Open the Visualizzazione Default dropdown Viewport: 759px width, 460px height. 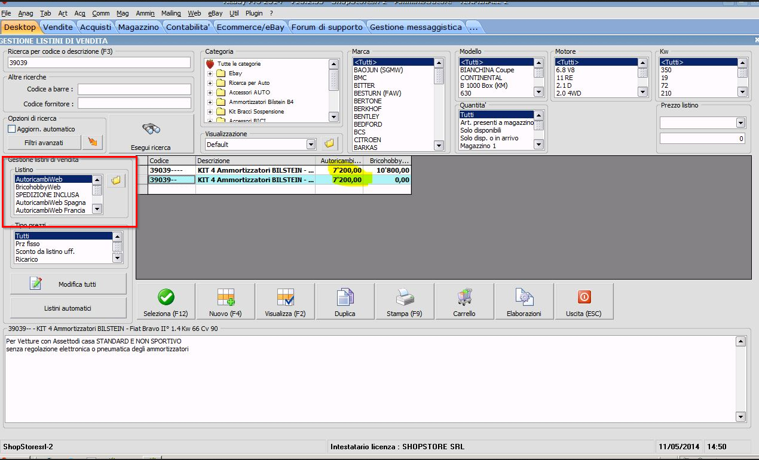point(311,144)
